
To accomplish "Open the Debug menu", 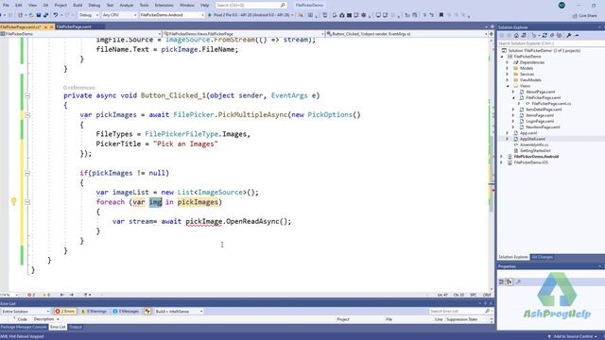I will [95, 6].
